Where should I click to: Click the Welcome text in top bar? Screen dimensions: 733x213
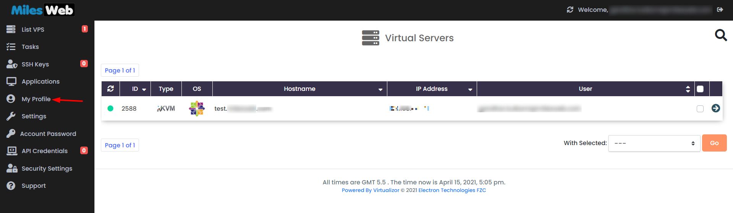click(x=593, y=10)
